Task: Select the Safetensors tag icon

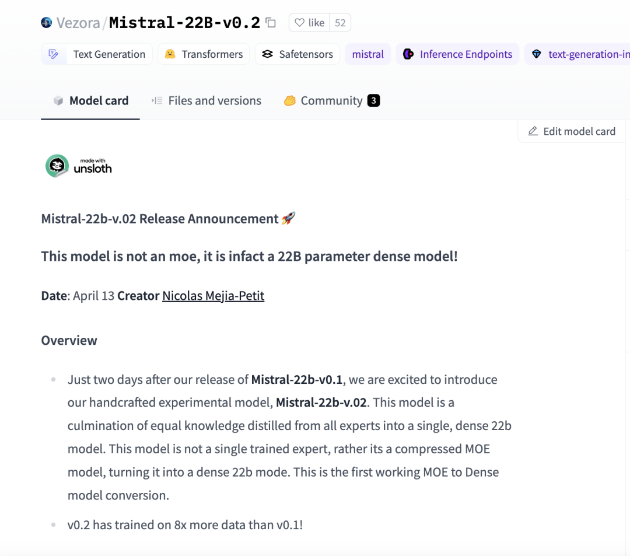Action: [x=267, y=54]
